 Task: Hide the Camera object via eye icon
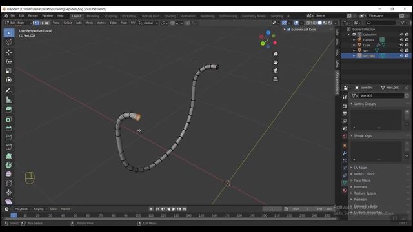point(401,40)
